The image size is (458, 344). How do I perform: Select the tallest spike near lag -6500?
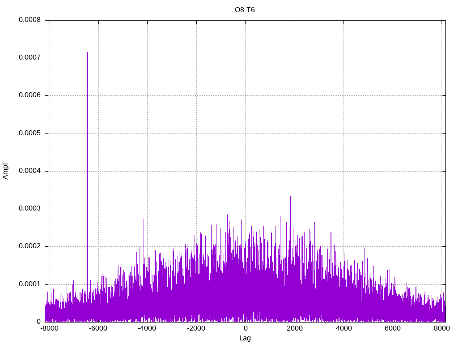pyautogui.click(x=87, y=53)
